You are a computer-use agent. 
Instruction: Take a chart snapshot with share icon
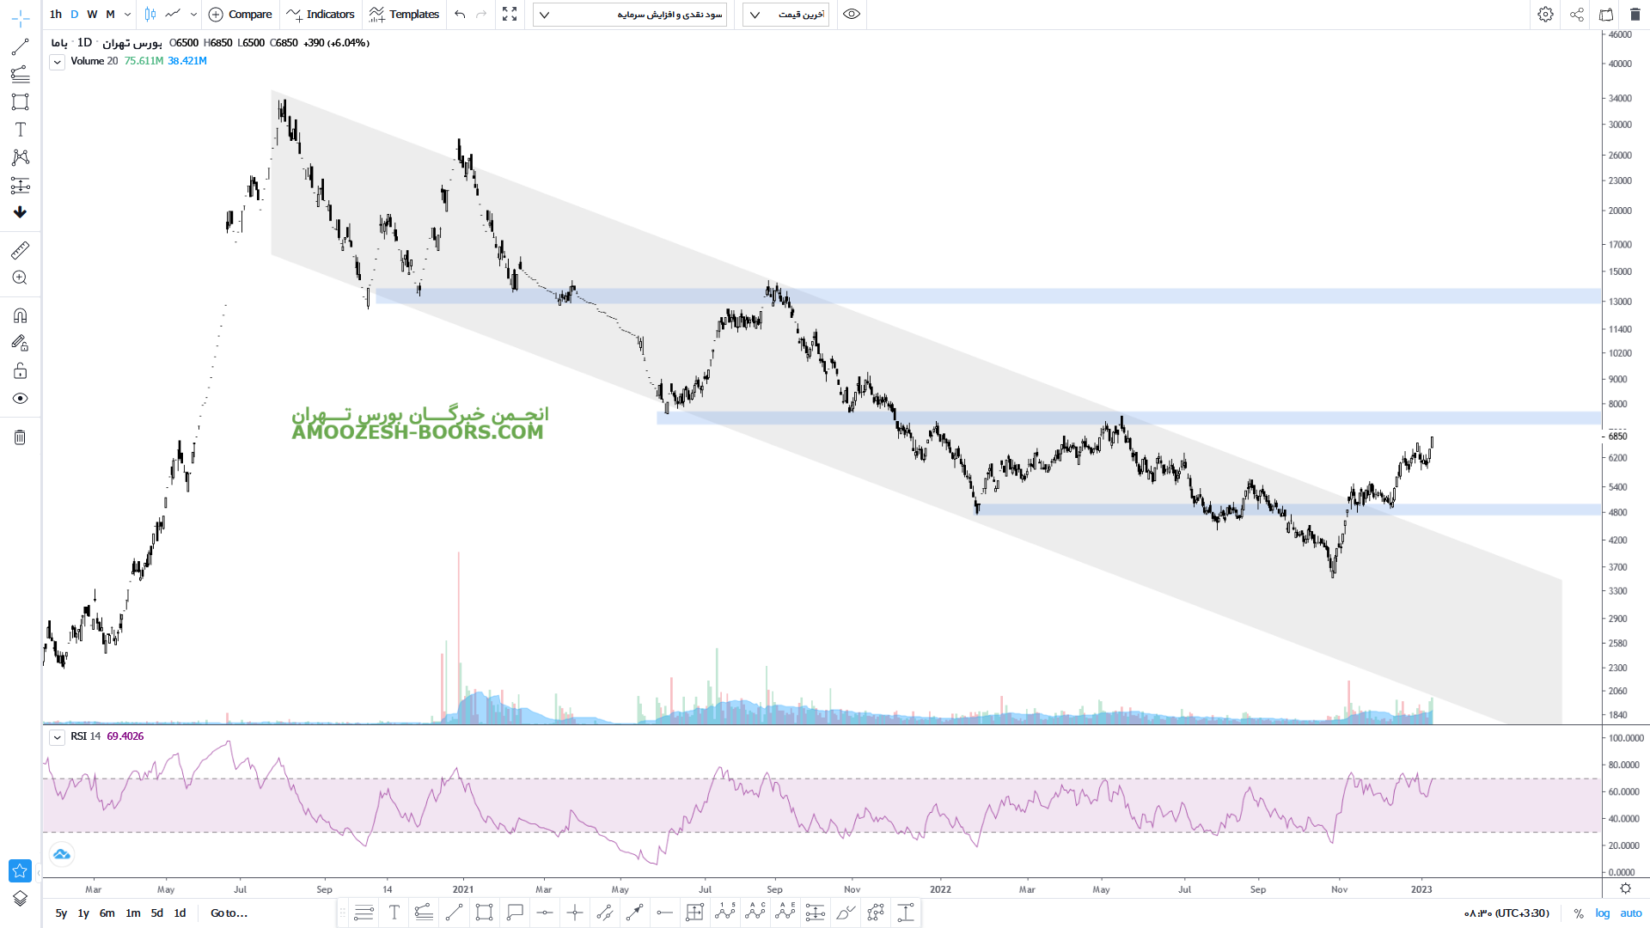tap(1577, 14)
